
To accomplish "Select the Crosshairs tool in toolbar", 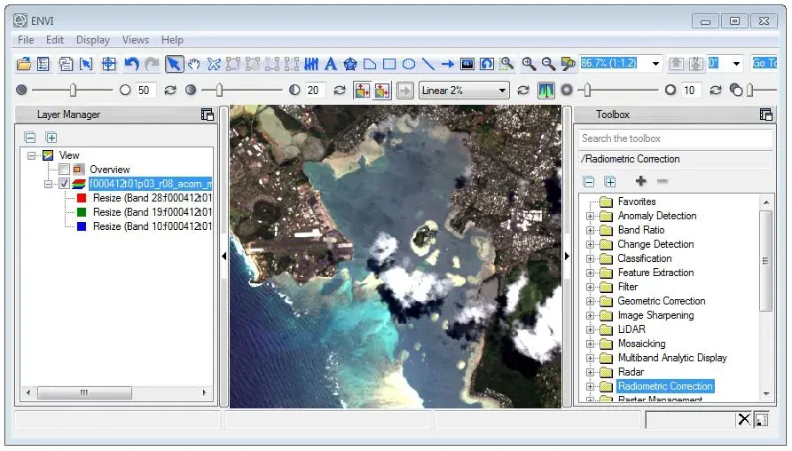I will tap(108, 64).
